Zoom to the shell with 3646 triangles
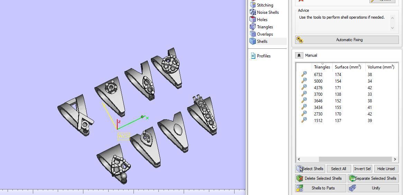Image resolution: width=403 pixels, height=195 pixels. pos(304,101)
